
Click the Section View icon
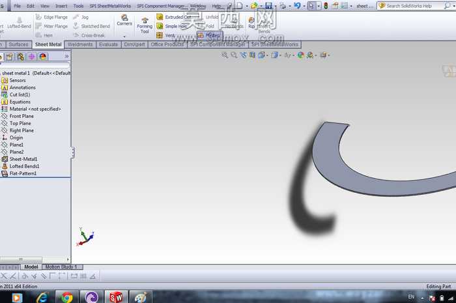[x=252, y=55]
